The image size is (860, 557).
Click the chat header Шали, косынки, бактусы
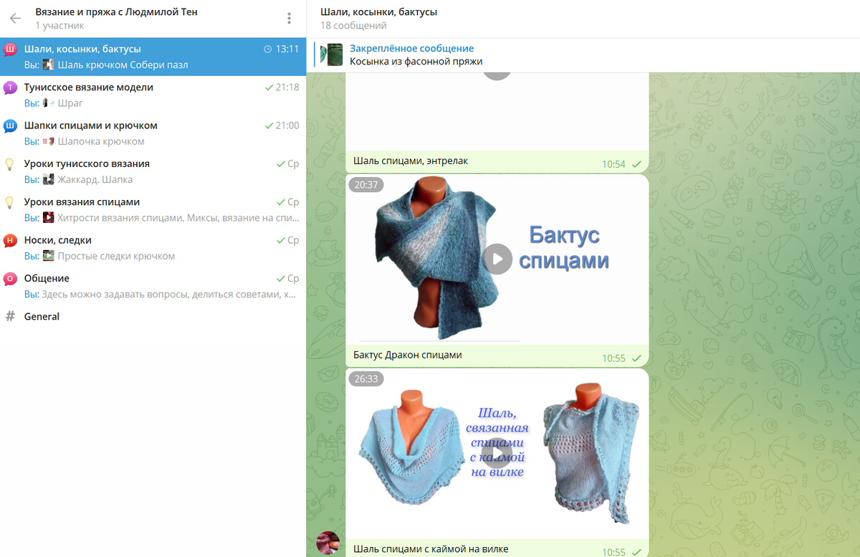coord(379,12)
